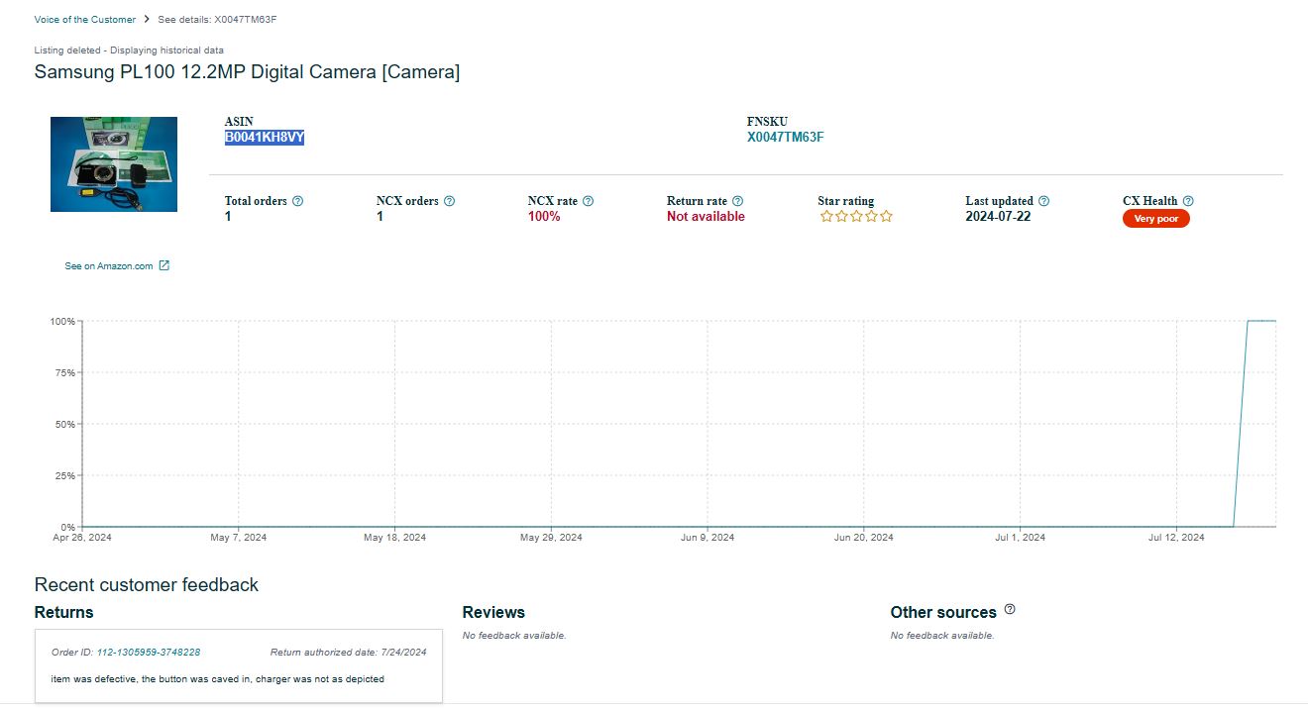Click the Return rate help icon
The height and width of the screenshot is (709, 1308).
click(x=737, y=201)
